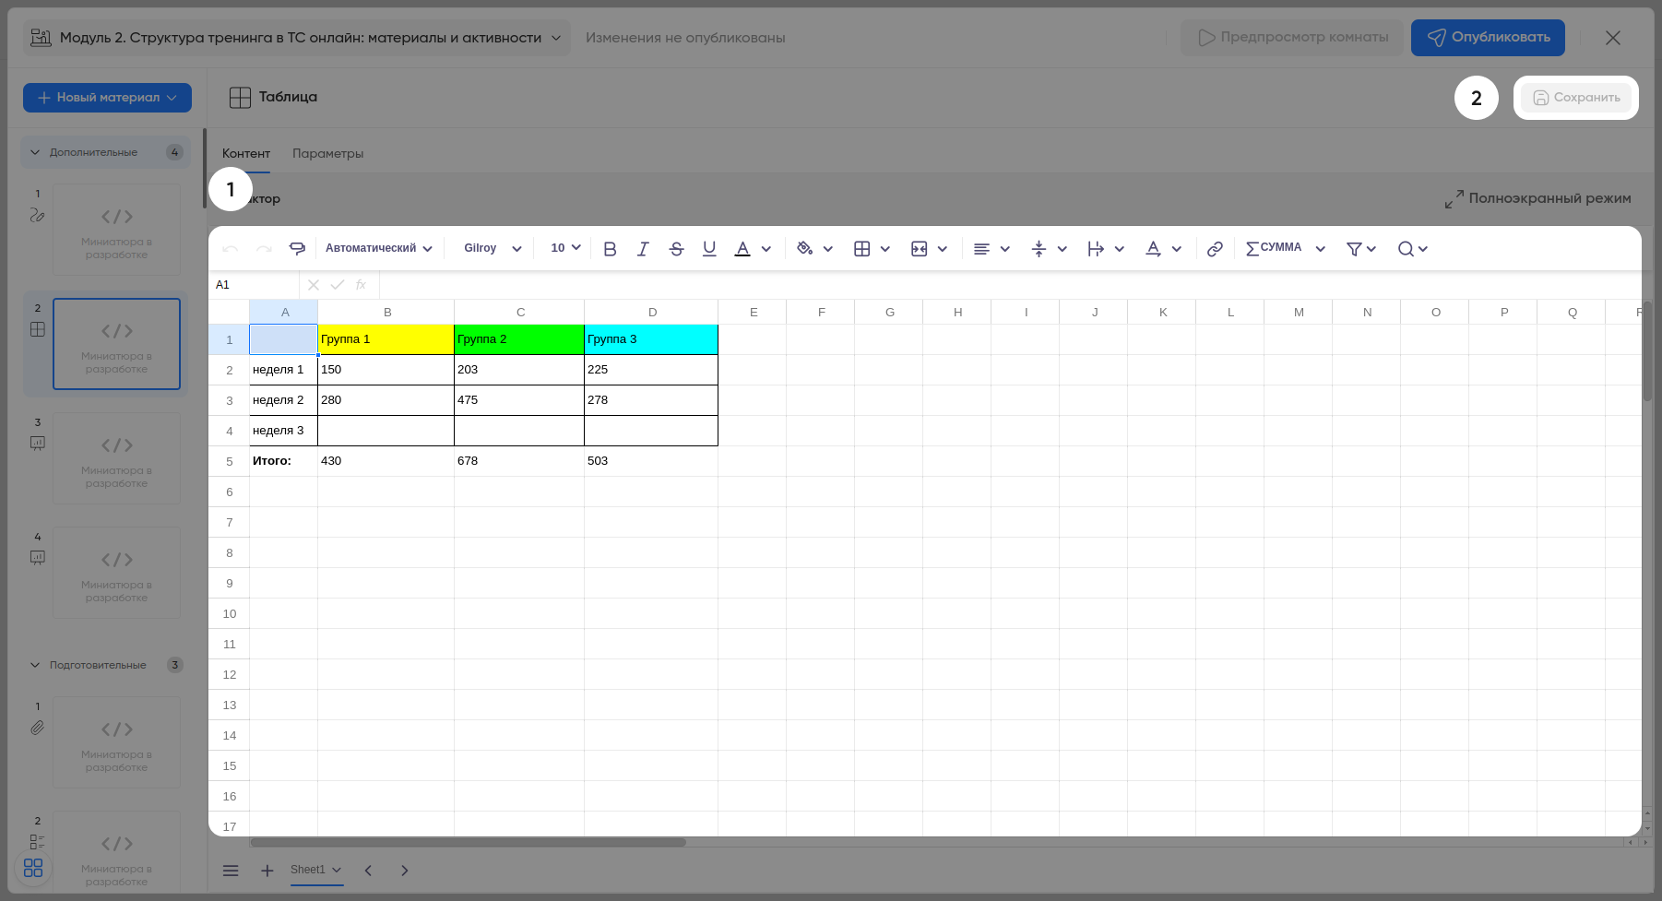Toggle italic formatting

coord(643,249)
